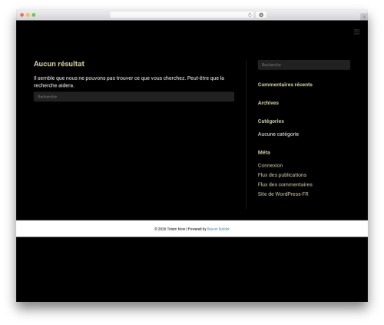Open the hamburger menu icon
This screenshot has height=325, width=384.
356,32
